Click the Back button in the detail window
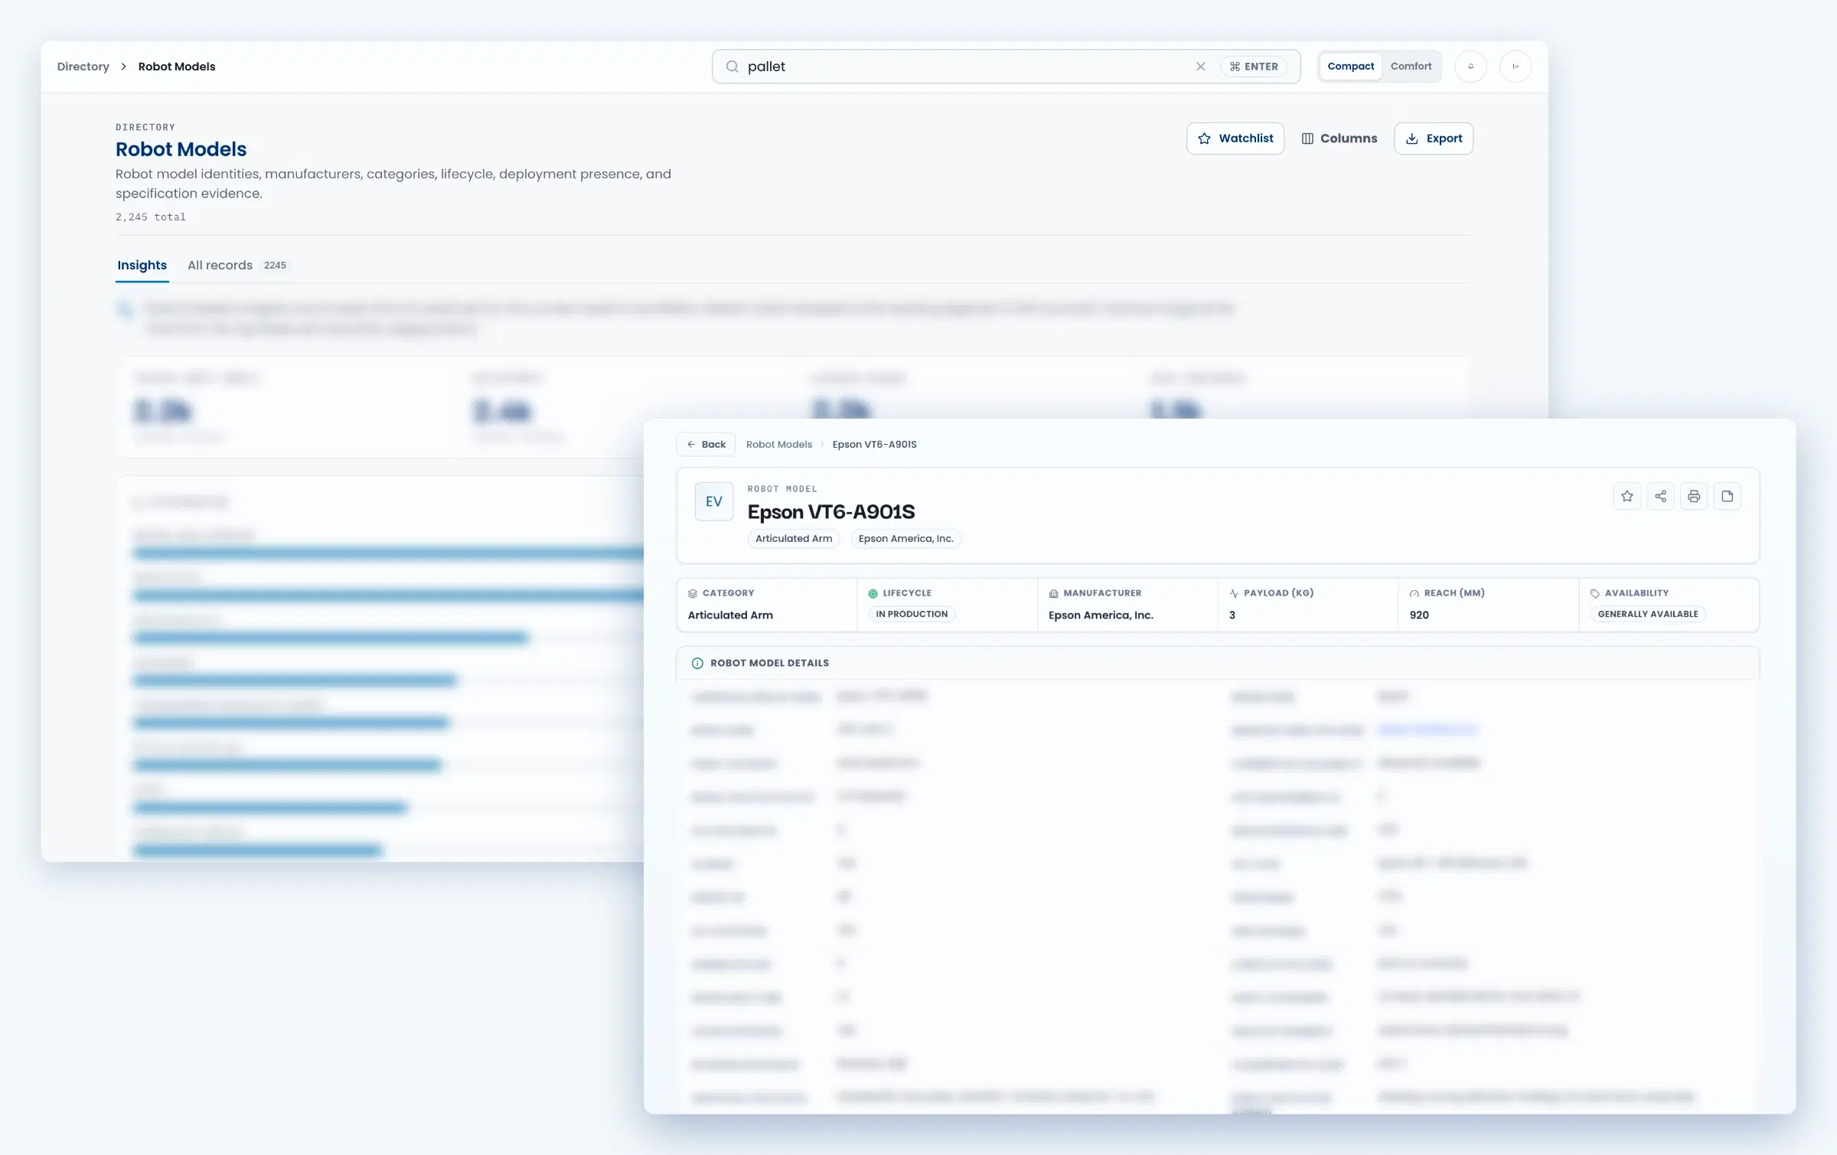 [x=706, y=444]
